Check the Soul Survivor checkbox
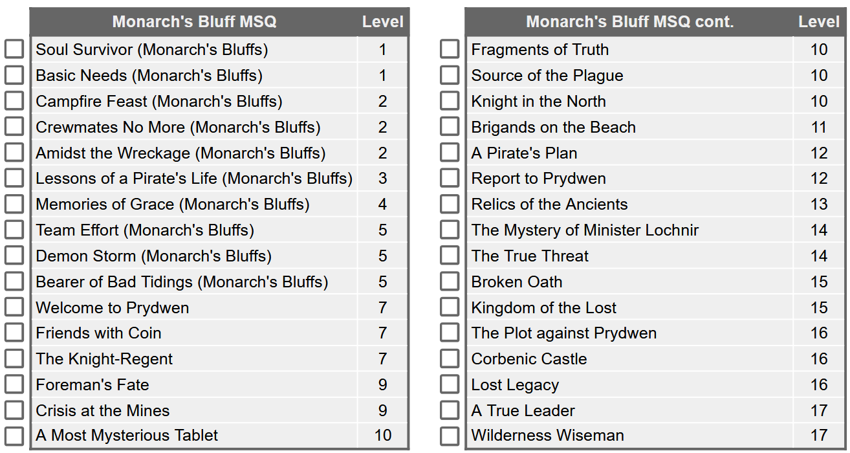The image size is (850, 453). [x=14, y=49]
